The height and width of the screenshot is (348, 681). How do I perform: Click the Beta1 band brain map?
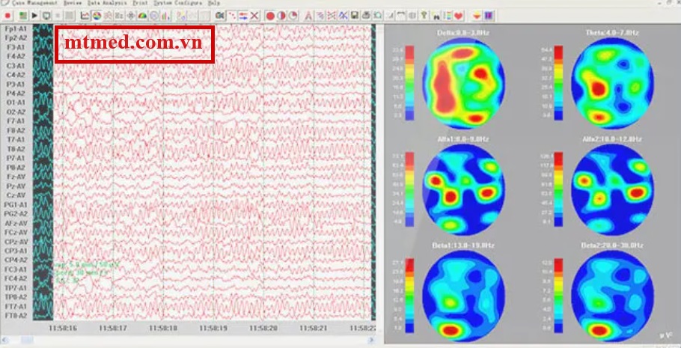[x=463, y=296]
